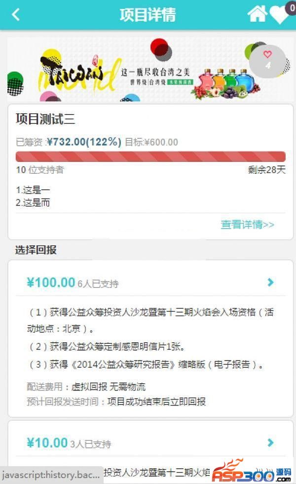Click the 10 位支持者 supporters label
The width and height of the screenshot is (296, 484).
pos(40,170)
